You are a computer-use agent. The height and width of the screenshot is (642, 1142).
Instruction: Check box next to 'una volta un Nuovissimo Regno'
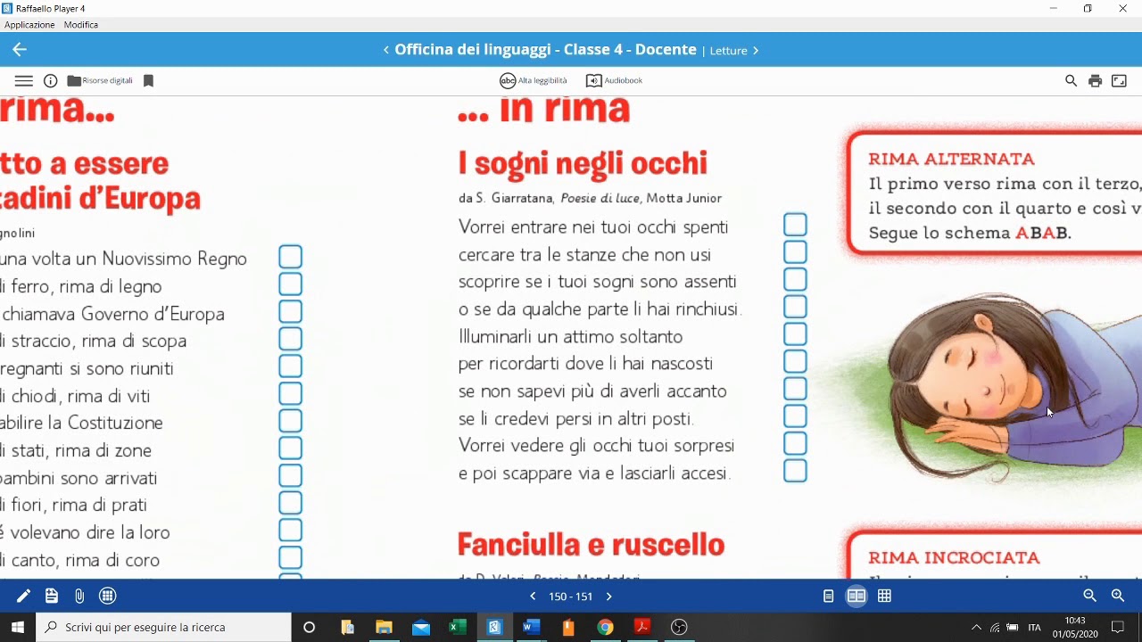click(x=290, y=257)
